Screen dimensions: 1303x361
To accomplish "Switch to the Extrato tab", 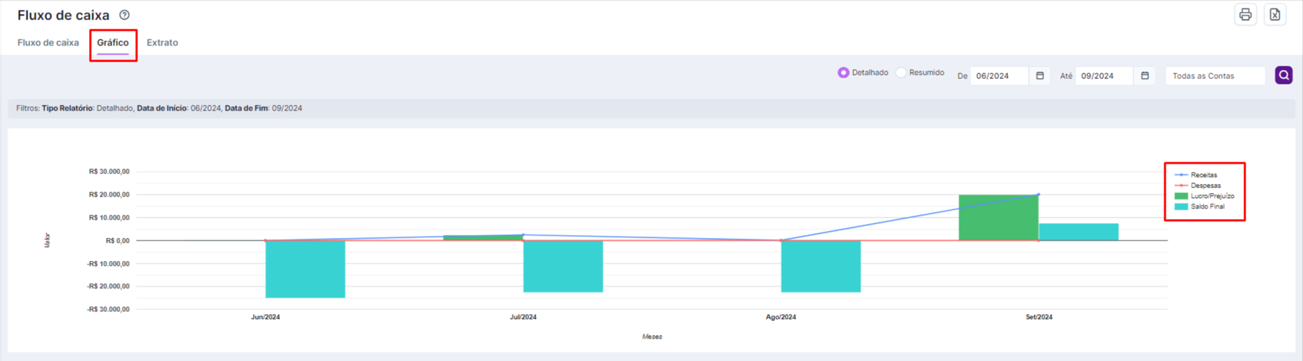I will pos(163,43).
